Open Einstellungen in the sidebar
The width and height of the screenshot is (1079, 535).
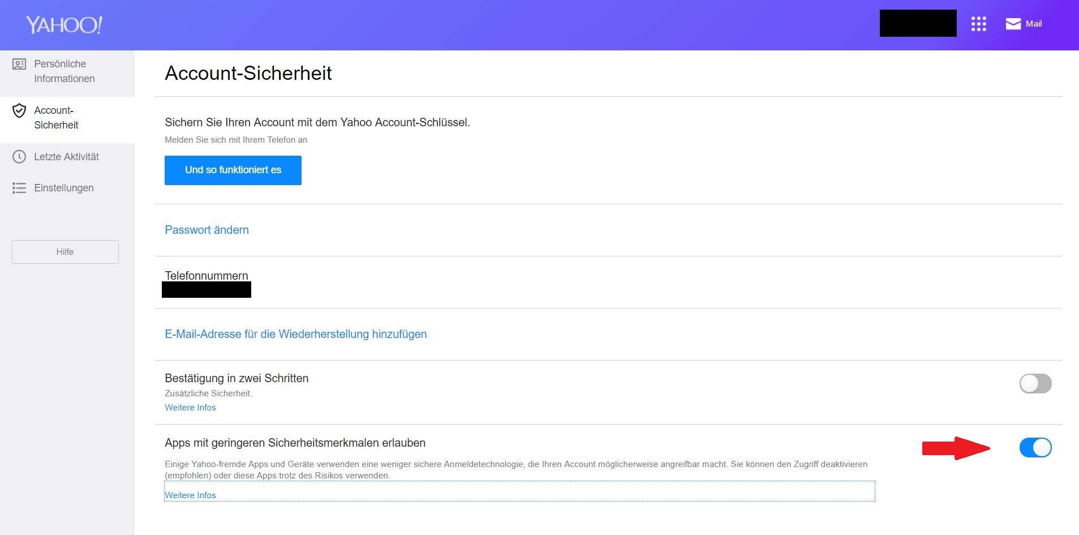coord(67,188)
